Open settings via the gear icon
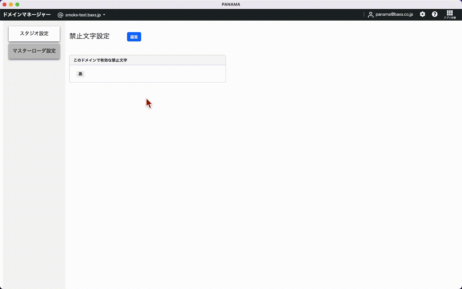This screenshot has height=289, width=462. coord(423,14)
